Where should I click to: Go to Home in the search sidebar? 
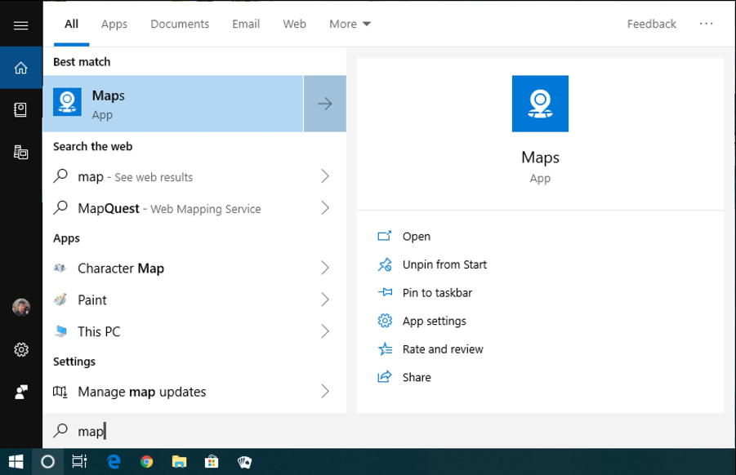pyautogui.click(x=20, y=68)
